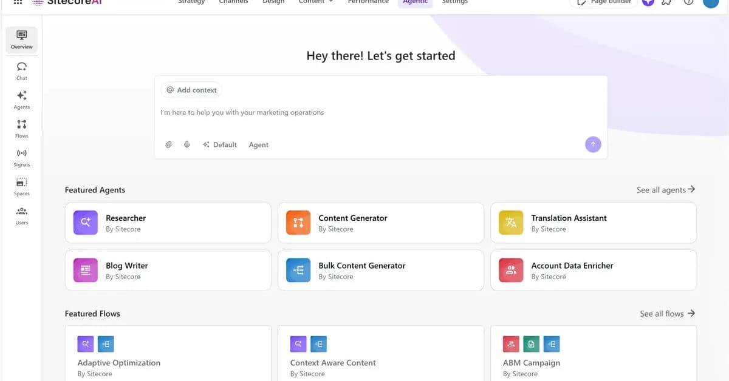Click blue icon in Context Aware Content flow
This screenshot has width=729, height=381.
[x=318, y=344]
